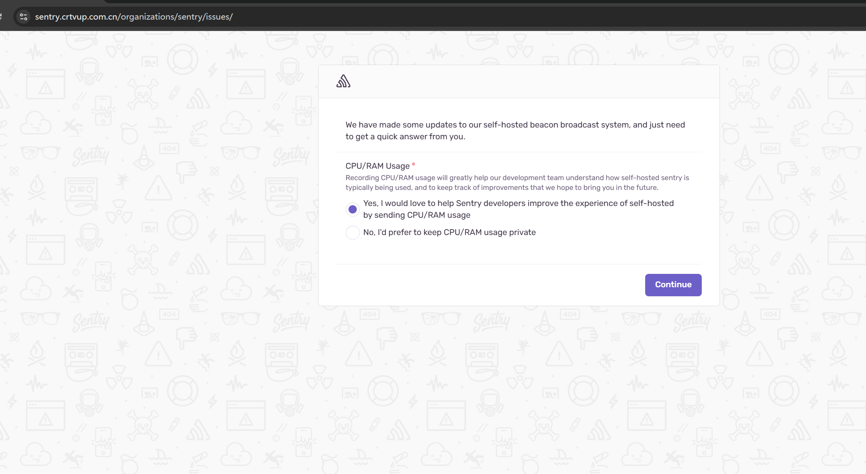Click the Sentry logo in dialog header

(x=343, y=81)
